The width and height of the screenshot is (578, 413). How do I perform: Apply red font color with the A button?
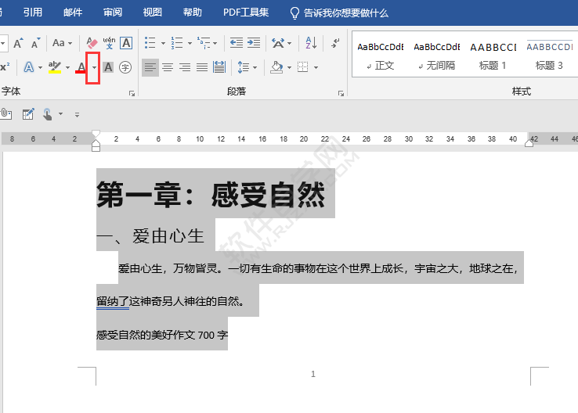click(81, 67)
